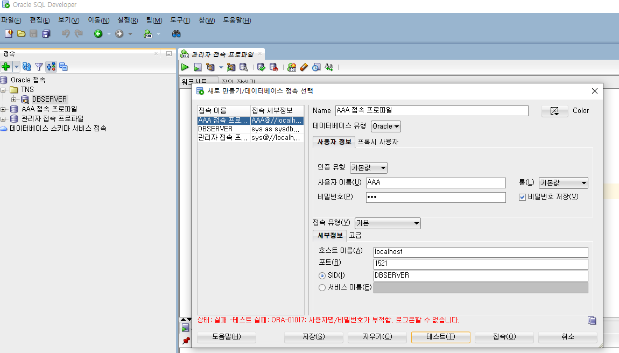Click the green Back navigation icon

pyautogui.click(x=99, y=34)
